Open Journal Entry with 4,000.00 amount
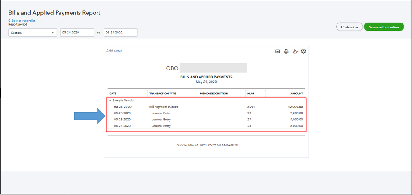The height and width of the screenshot is (195, 412). (161, 120)
